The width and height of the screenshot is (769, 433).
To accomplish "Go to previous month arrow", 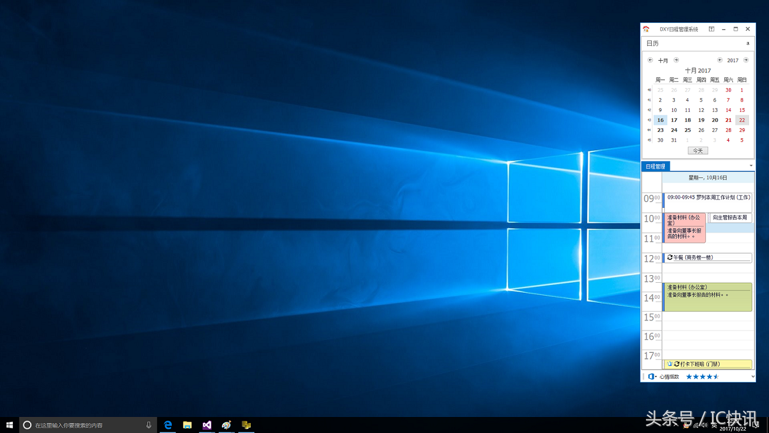I will 650,60.
